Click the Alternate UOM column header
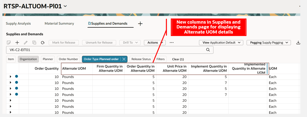The height and width of the screenshot is (117, 307). click(x=74, y=68)
